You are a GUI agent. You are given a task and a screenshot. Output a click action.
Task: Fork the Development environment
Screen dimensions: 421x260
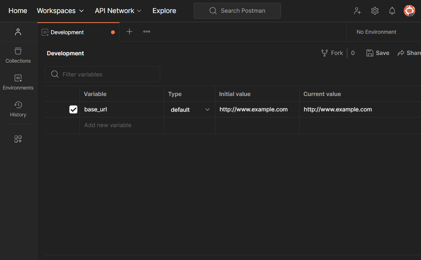(x=332, y=53)
